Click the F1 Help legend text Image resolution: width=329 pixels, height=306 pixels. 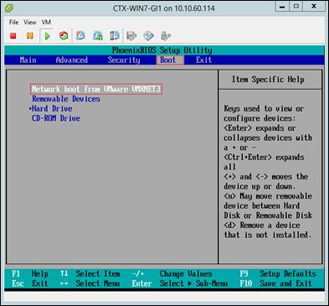(30, 273)
